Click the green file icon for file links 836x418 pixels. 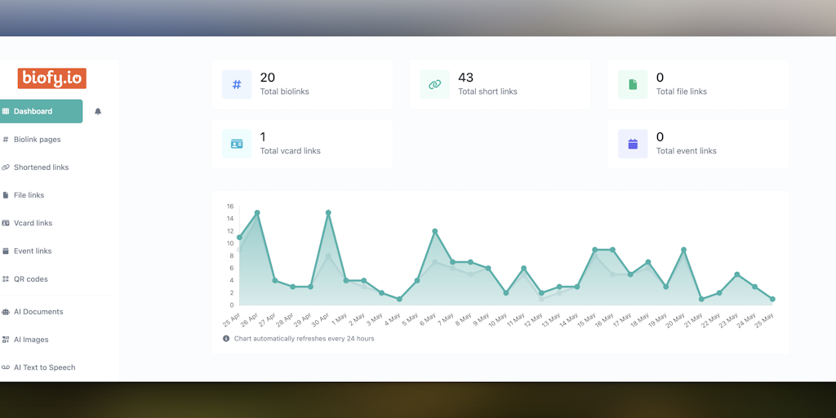[x=633, y=84]
